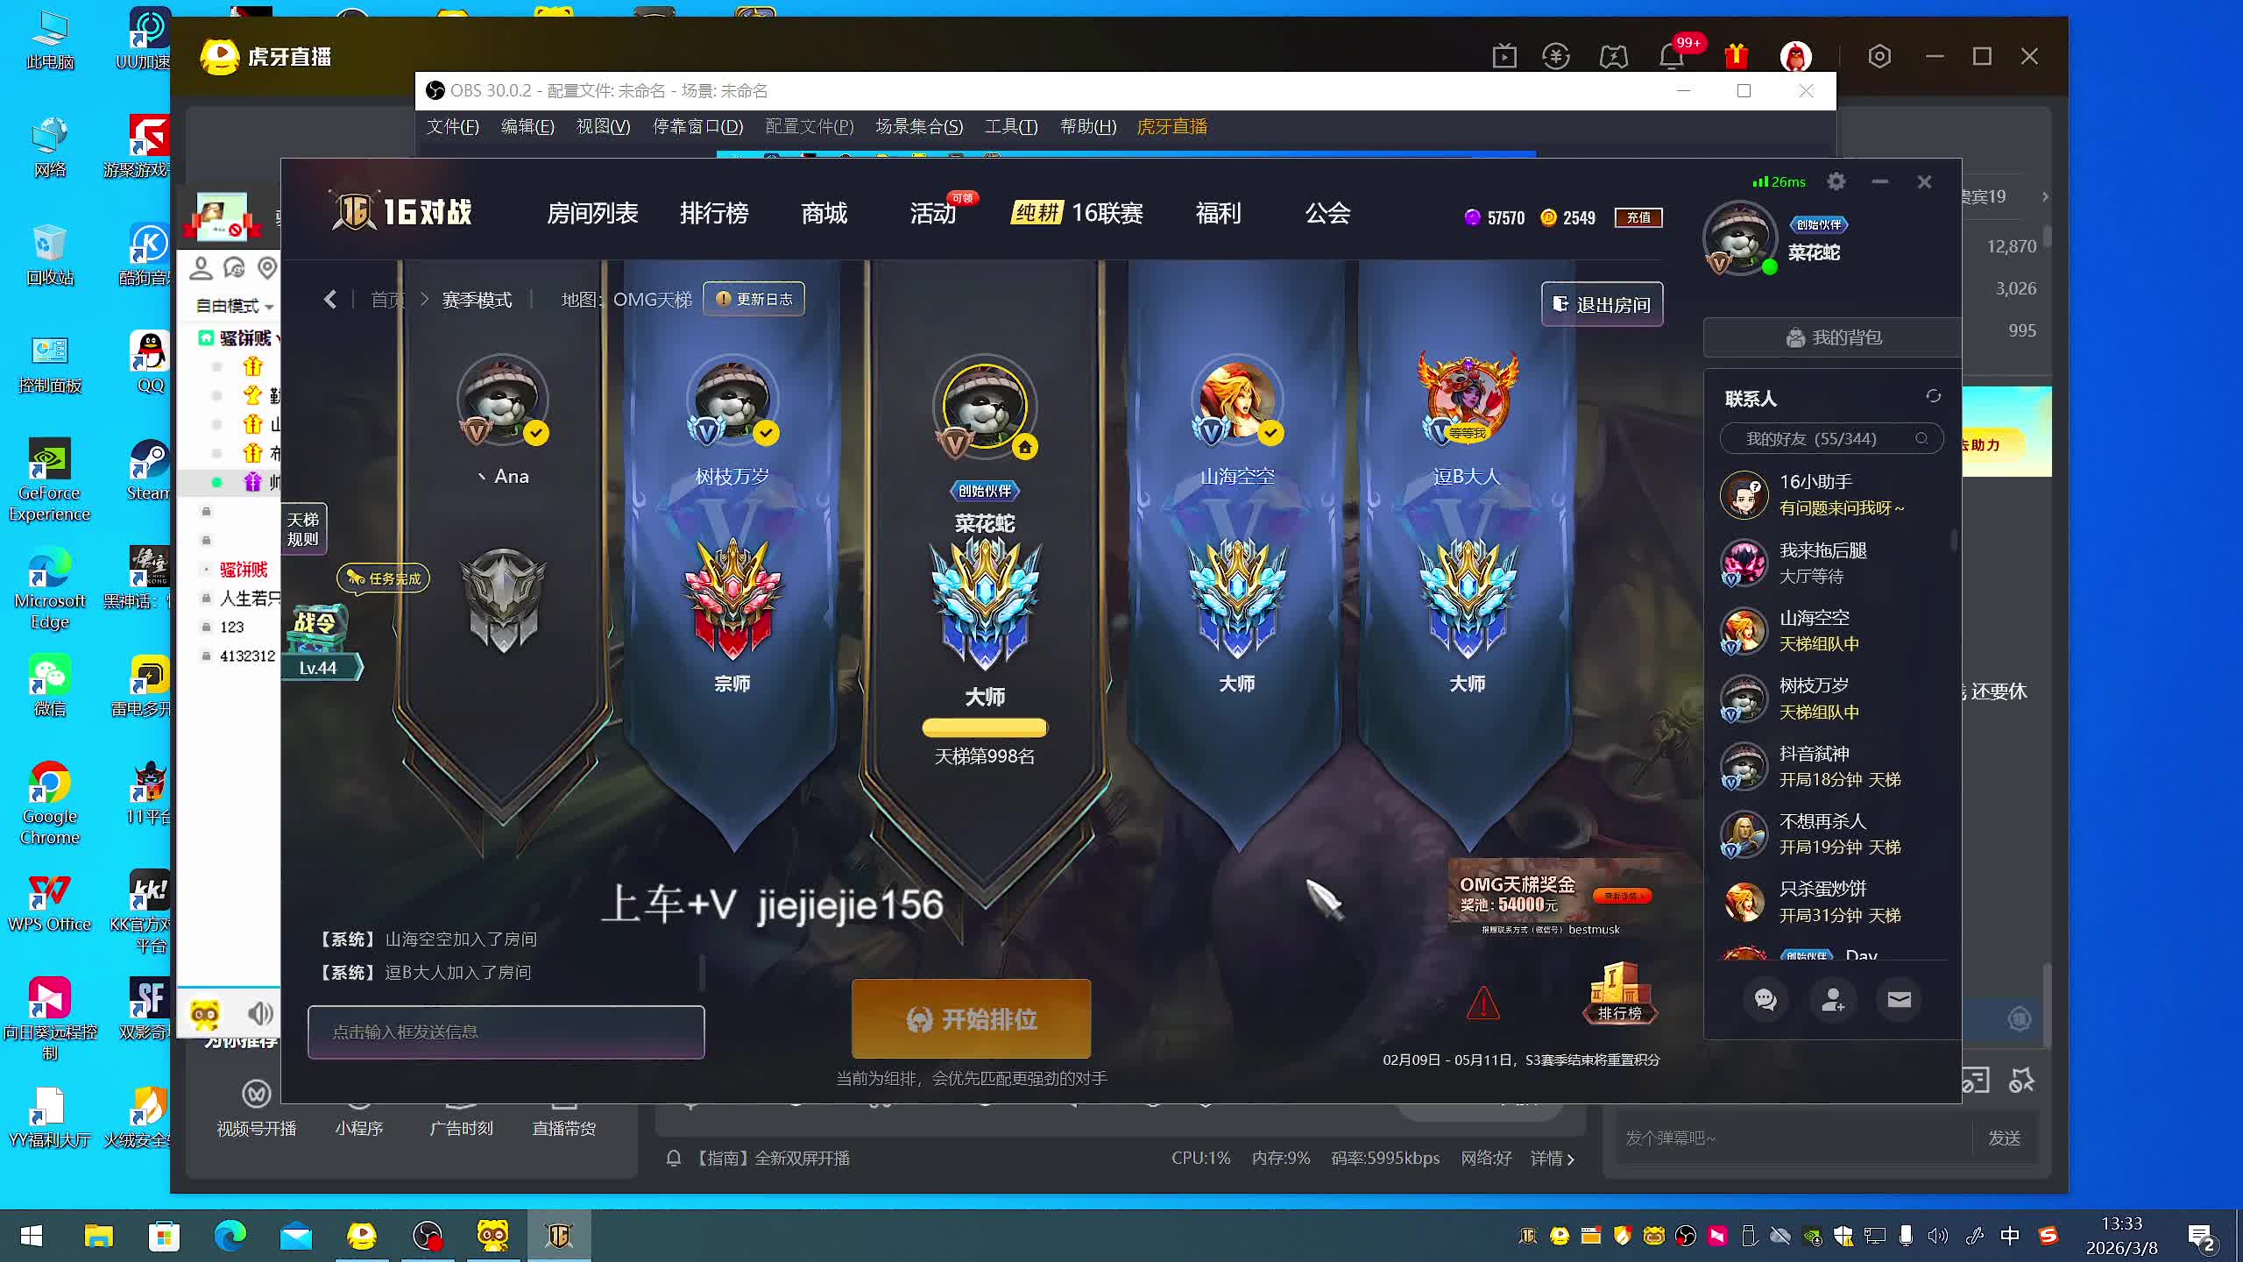Click the red warning triangle icon

pyautogui.click(x=1482, y=1003)
